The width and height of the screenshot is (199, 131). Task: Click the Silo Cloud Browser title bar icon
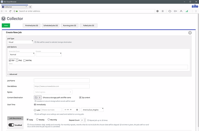point(2,2)
